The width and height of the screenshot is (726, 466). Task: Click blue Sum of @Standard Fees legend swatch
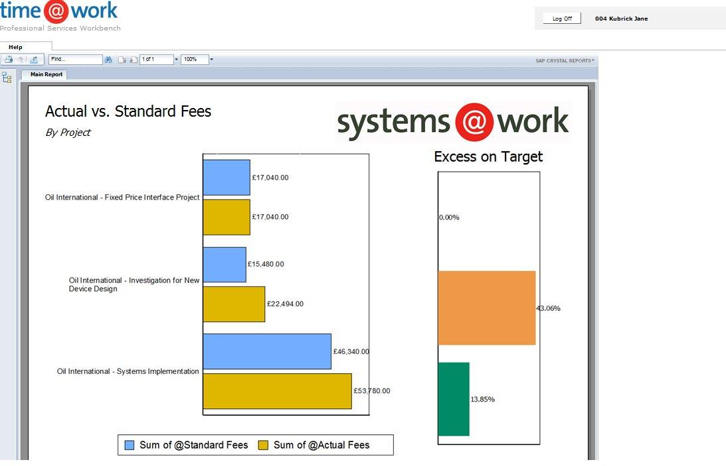pyautogui.click(x=130, y=445)
